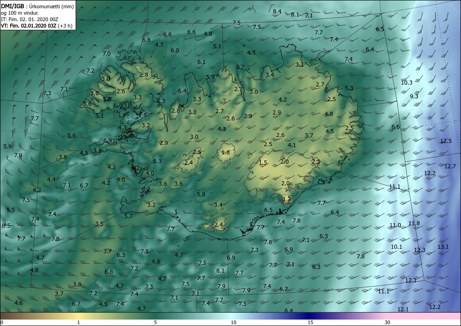Click the map value '6.8'
Screen dimensions: 461x326
(146, 40)
